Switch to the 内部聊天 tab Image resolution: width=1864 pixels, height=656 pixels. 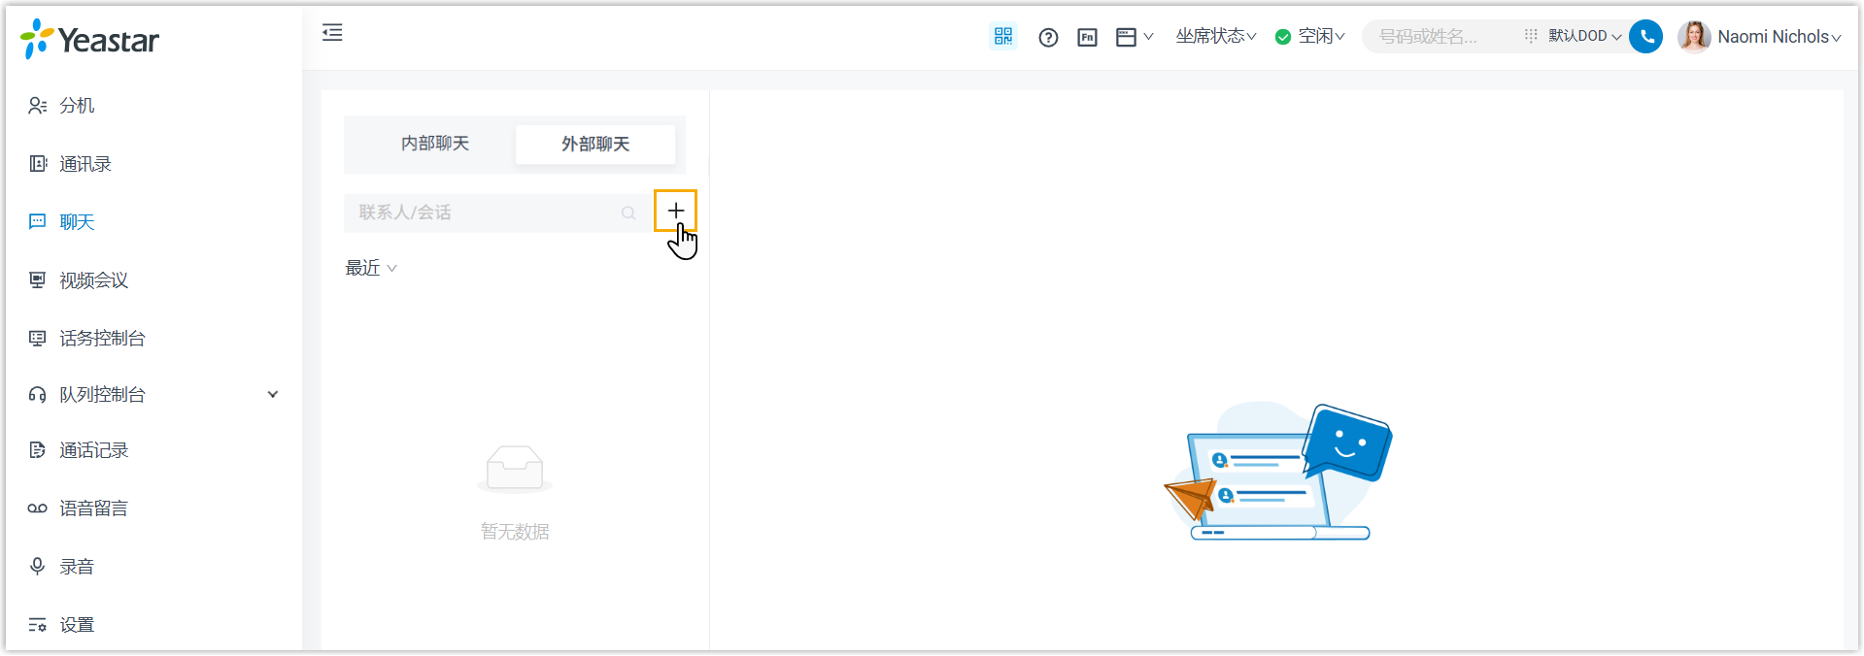click(435, 145)
